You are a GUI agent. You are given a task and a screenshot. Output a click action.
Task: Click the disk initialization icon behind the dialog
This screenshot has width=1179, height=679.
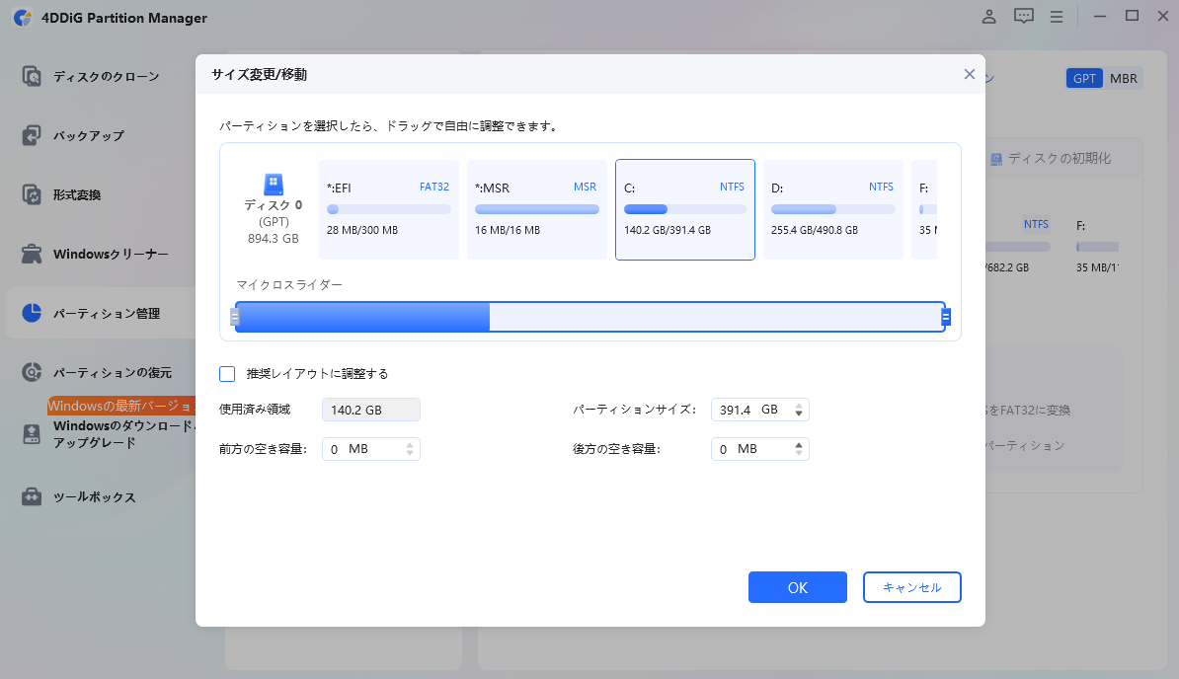[x=996, y=159]
